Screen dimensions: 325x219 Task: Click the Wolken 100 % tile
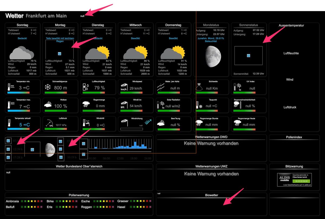pyautogui.click(x=60, y=105)
